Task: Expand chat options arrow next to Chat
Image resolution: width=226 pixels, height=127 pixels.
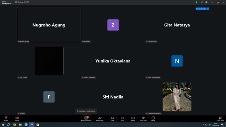Action: tap(116, 118)
